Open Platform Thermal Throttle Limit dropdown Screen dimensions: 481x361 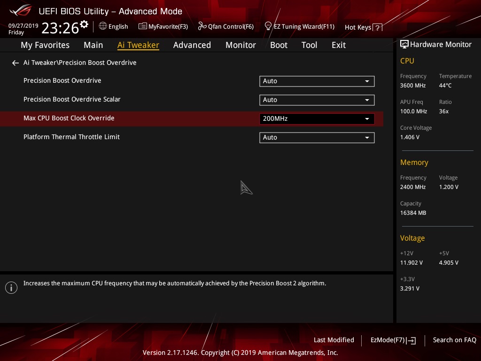317,138
